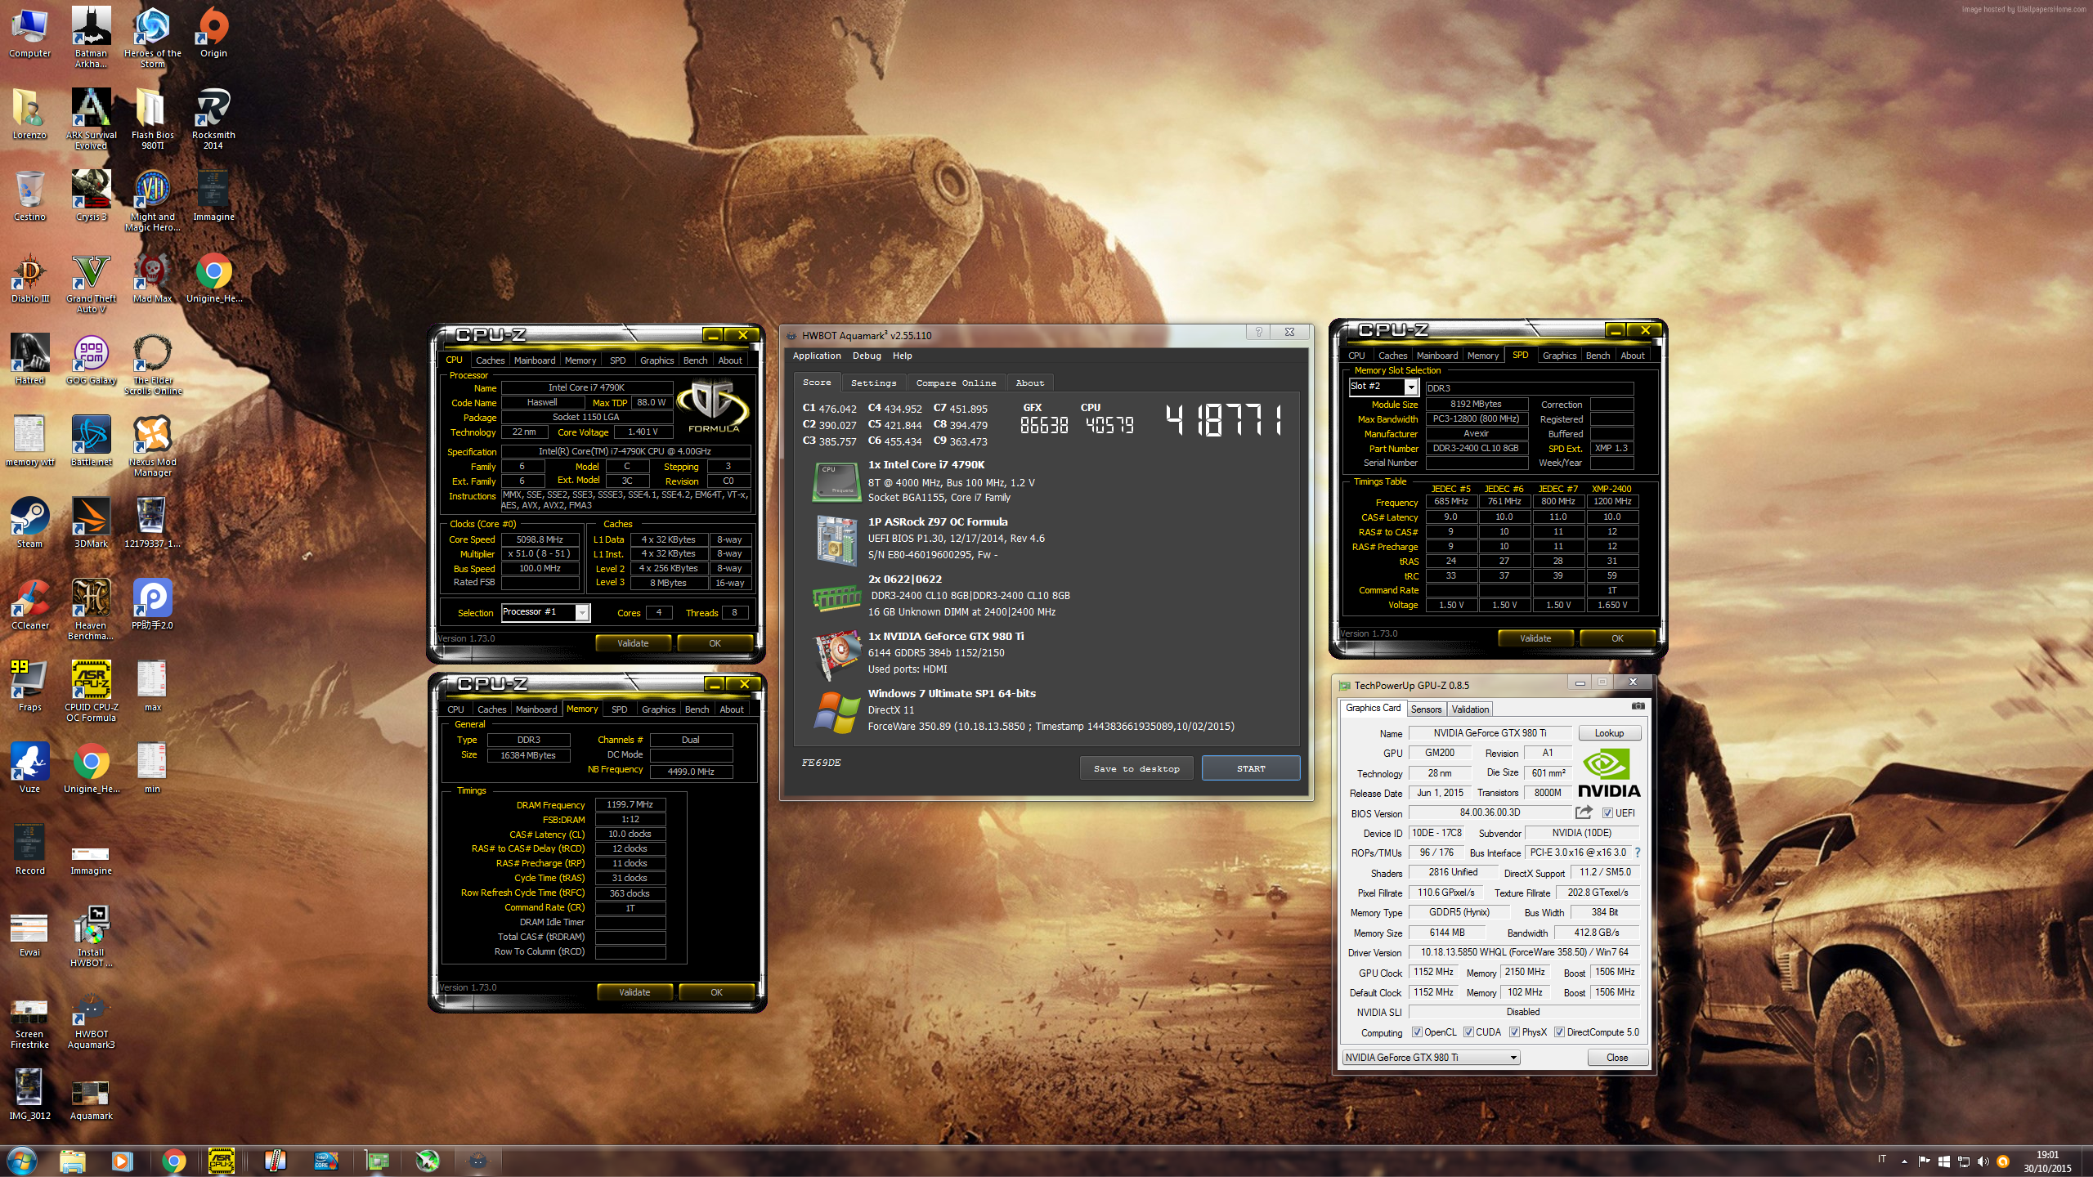Open CPUID CPU-Z OC Formula desktop icon

coord(91,691)
